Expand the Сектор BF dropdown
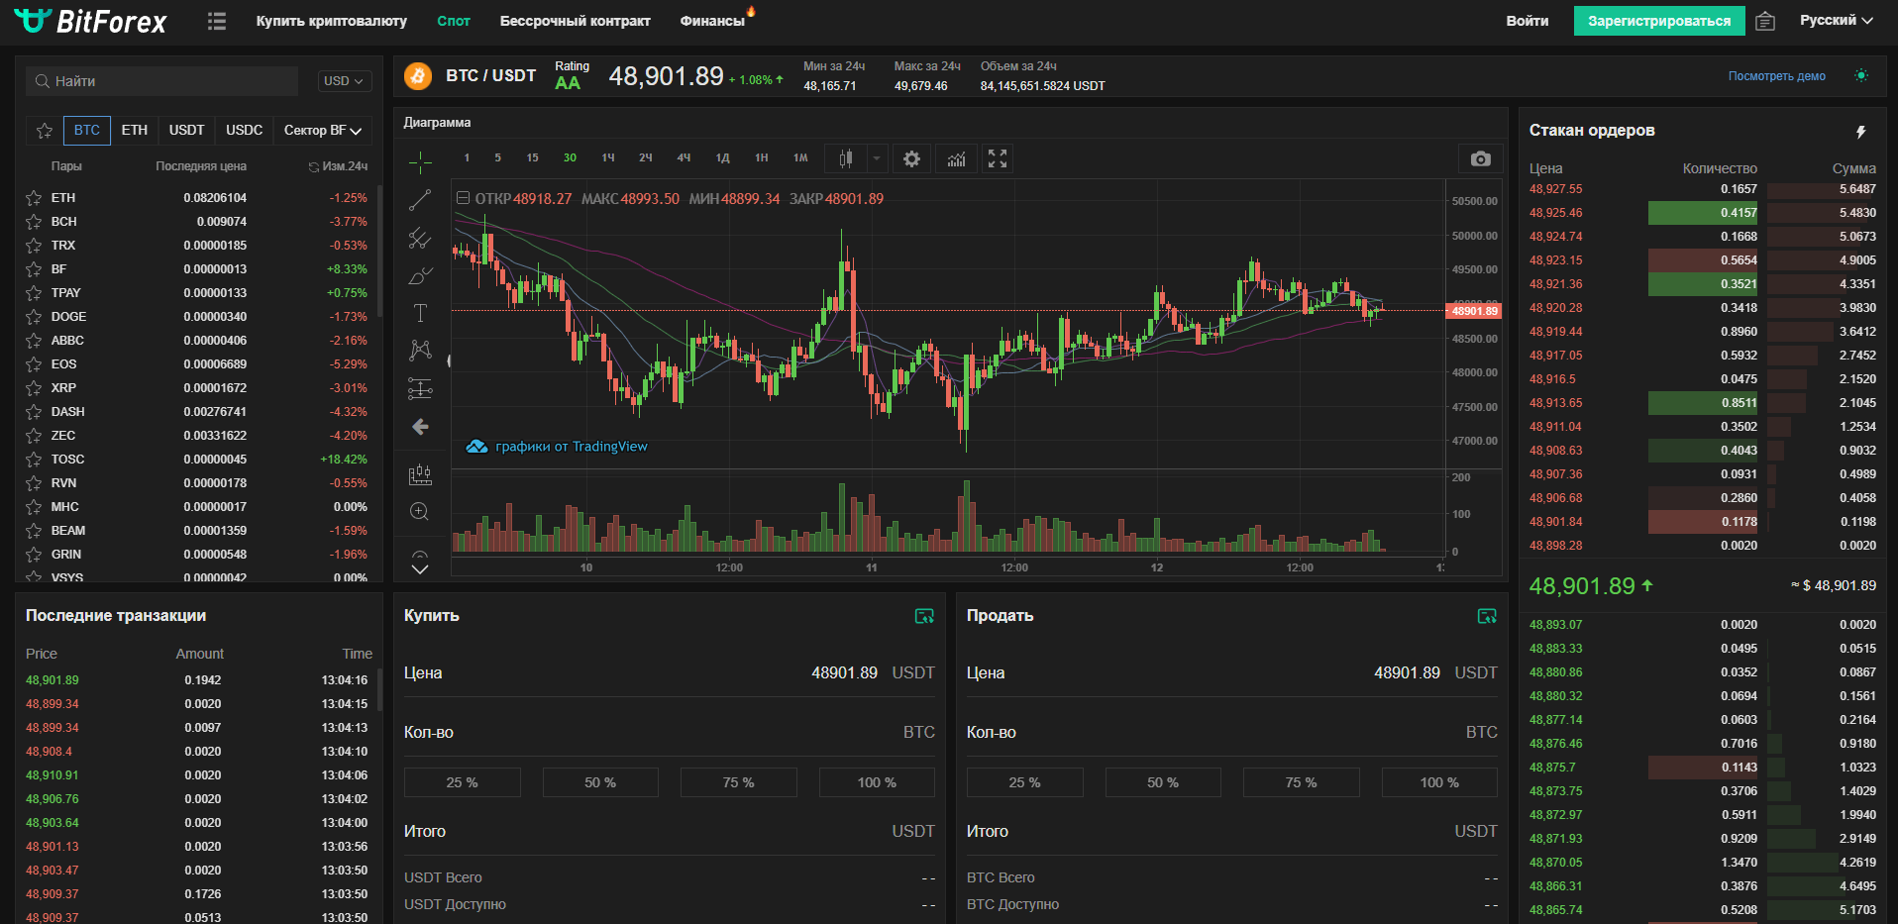This screenshot has width=1898, height=924. [322, 131]
